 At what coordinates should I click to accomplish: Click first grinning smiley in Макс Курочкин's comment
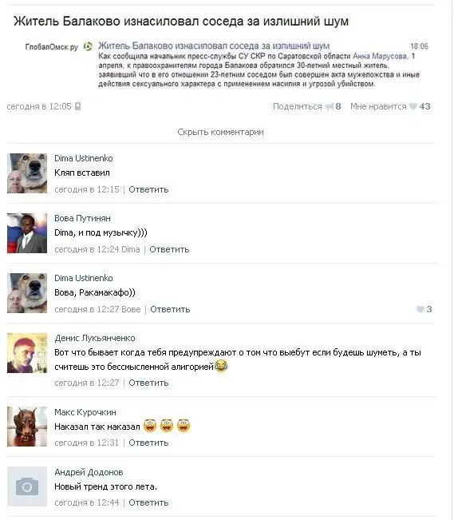click(150, 426)
